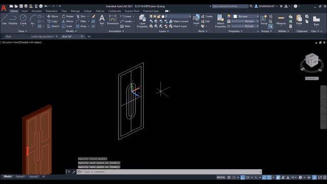
Task: Click the Autodesk application menu logo
Action: 4,8
